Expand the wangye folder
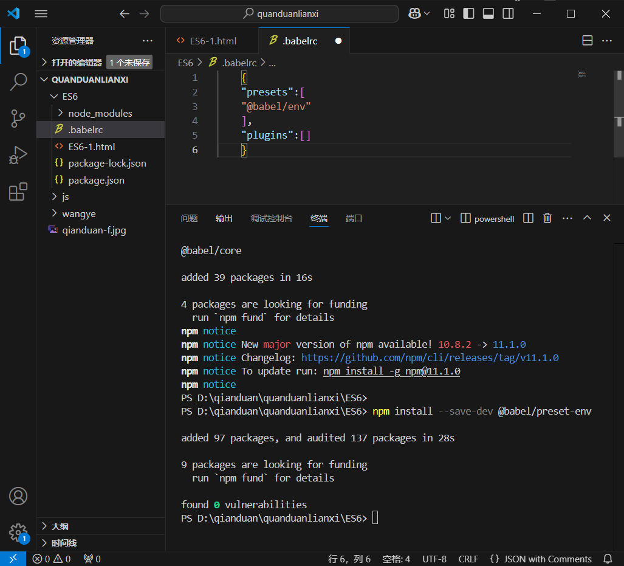 78,213
